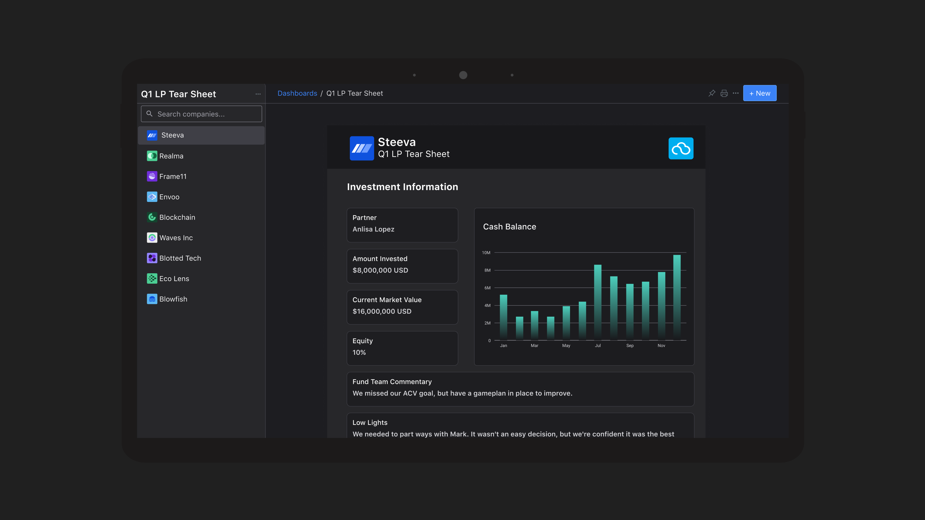Image resolution: width=925 pixels, height=520 pixels.
Task: Open Blowfish company icon
Action: point(152,299)
